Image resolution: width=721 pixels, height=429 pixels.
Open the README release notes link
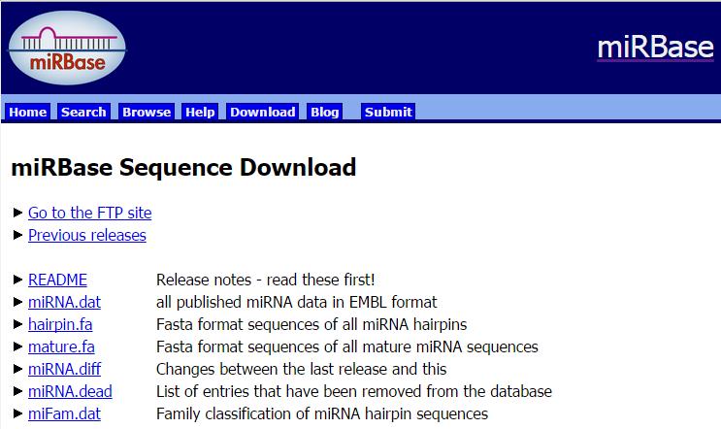pos(57,280)
